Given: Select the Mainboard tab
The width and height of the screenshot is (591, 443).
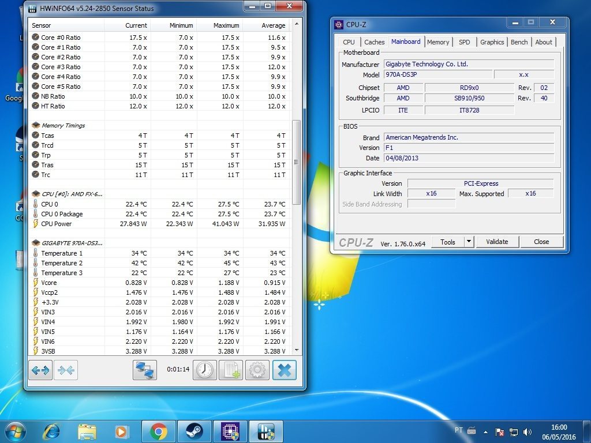Looking at the screenshot, I should (x=406, y=42).
